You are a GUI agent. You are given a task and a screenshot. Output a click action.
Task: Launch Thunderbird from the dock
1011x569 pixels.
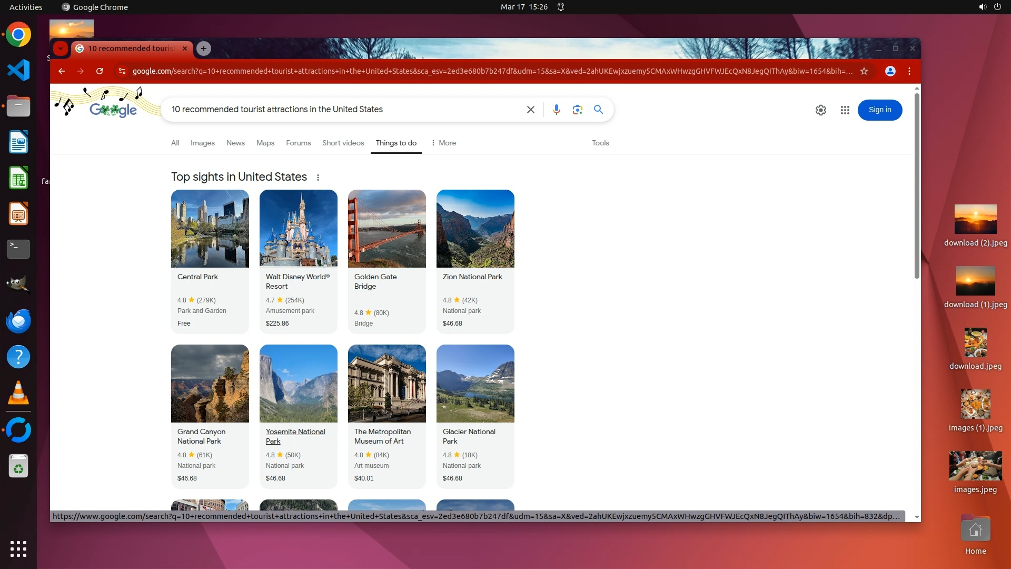tap(18, 321)
